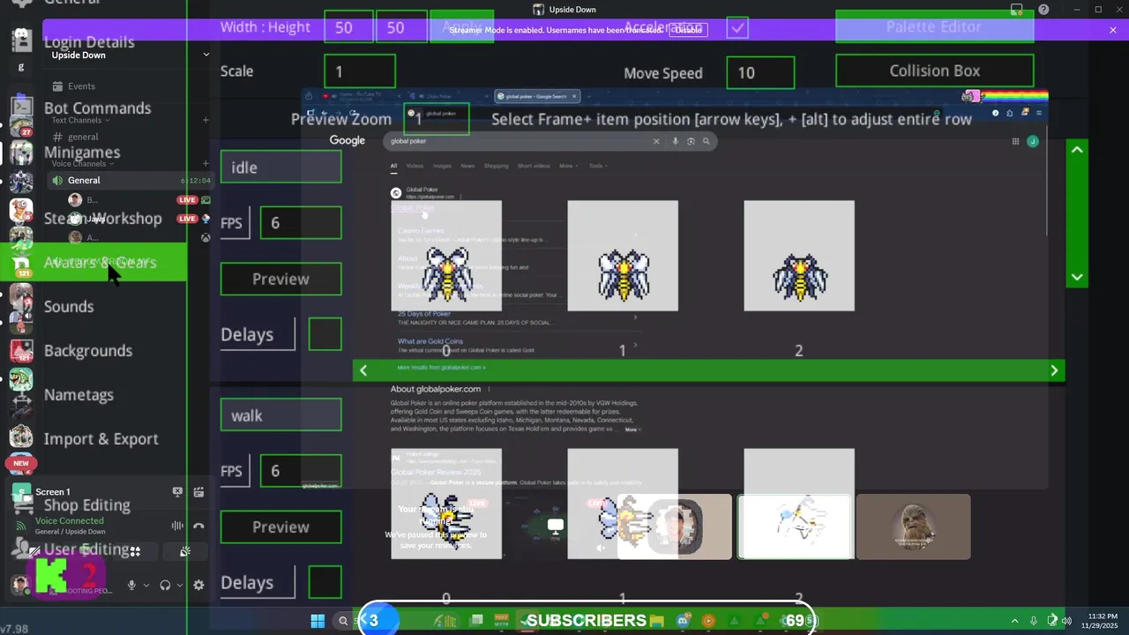The height and width of the screenshot is (635, 1129).
Task: Expand the Upside Down server menu chevron
Action: coord(206,55)
